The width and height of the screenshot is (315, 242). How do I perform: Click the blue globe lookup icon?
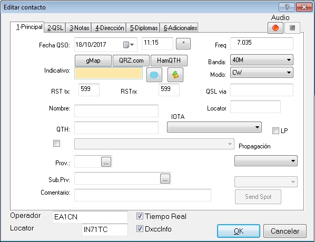(154, 75)
